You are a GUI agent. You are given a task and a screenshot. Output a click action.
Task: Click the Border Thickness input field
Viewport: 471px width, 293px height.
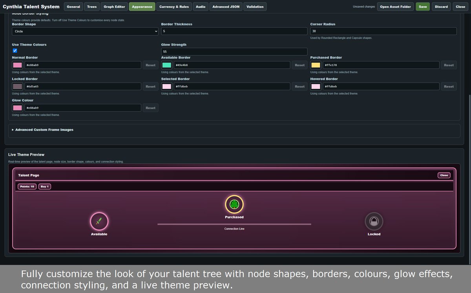[234, 31]
